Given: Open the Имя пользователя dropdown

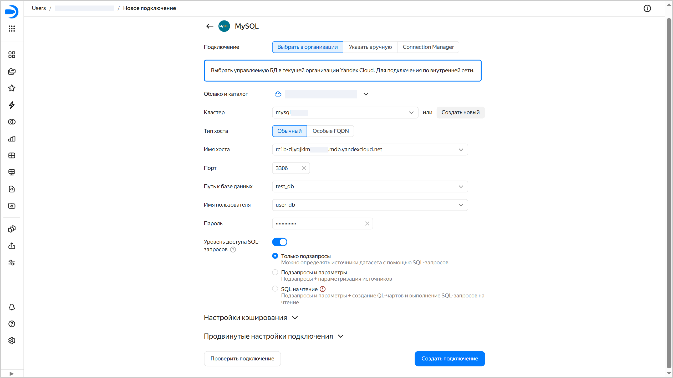Looking at the screenshot, I should [x=370, y=205].
